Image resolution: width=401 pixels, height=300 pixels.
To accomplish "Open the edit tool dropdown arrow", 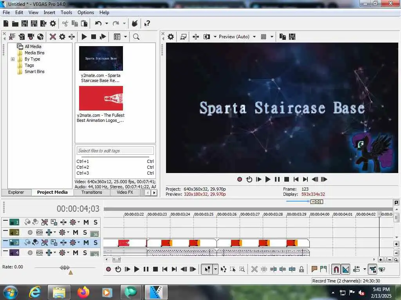I will click(x=216, y=269).
